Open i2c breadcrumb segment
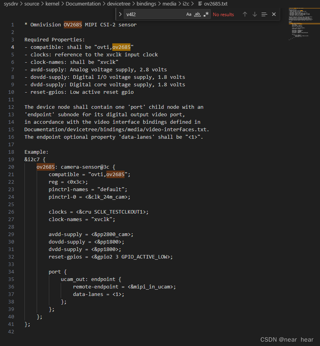 186,4
